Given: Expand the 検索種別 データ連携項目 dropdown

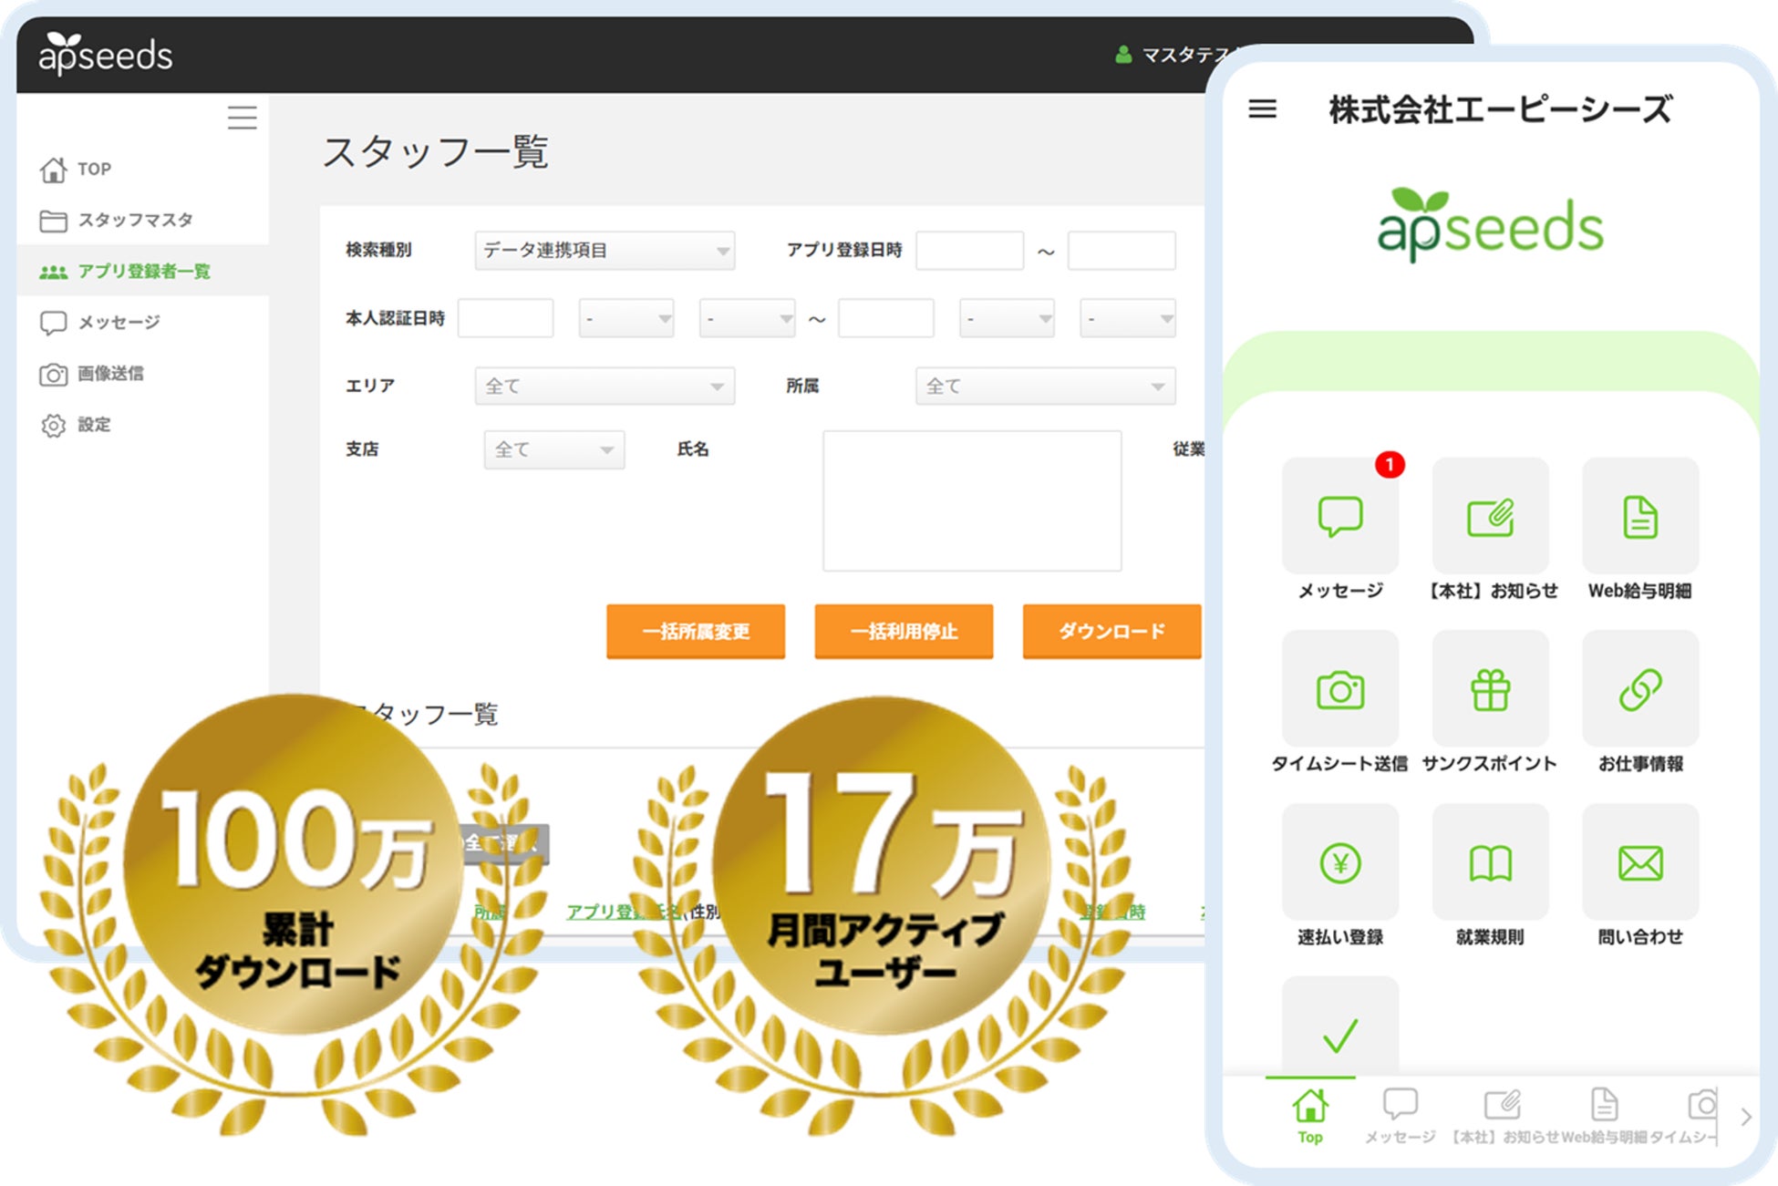Looking at the screenshot, I should [605, 251].
